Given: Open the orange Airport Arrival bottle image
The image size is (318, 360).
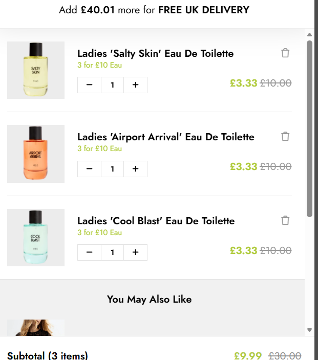Looking at the screenshot, I should (36, 154).
